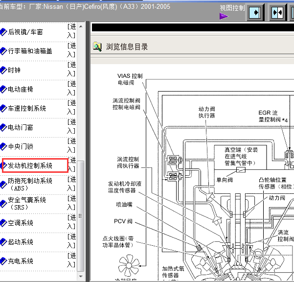Click [进入] link for 中央门锁
The width and height of the screenshot is (294, 282).
click(x=71, y=145)
